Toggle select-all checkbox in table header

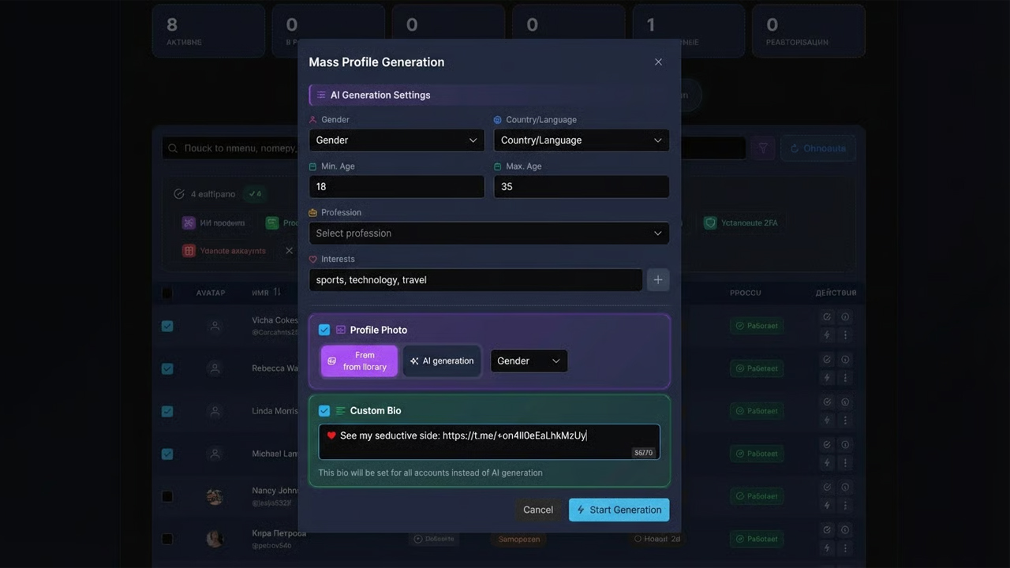(167, 293)
